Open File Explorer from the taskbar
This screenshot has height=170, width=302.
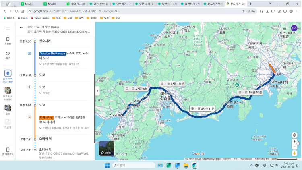point(186,165)
